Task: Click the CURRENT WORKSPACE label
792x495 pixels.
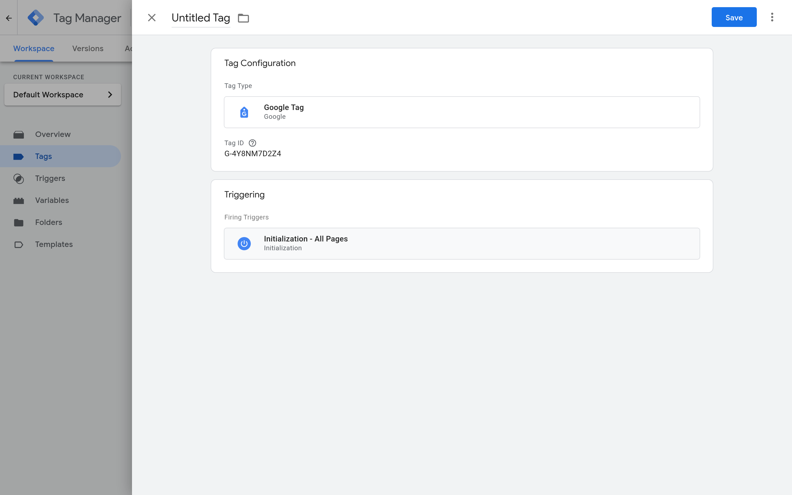Action: point(49,77)
